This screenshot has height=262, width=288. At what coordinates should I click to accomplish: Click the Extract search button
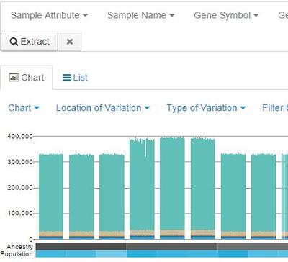click(x=30, y=42)
